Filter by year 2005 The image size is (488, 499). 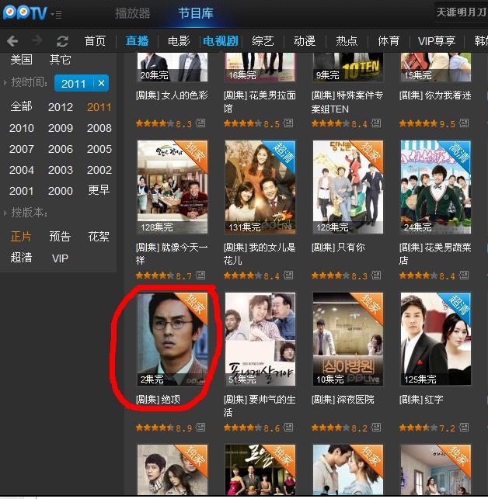tap(99, 149)
